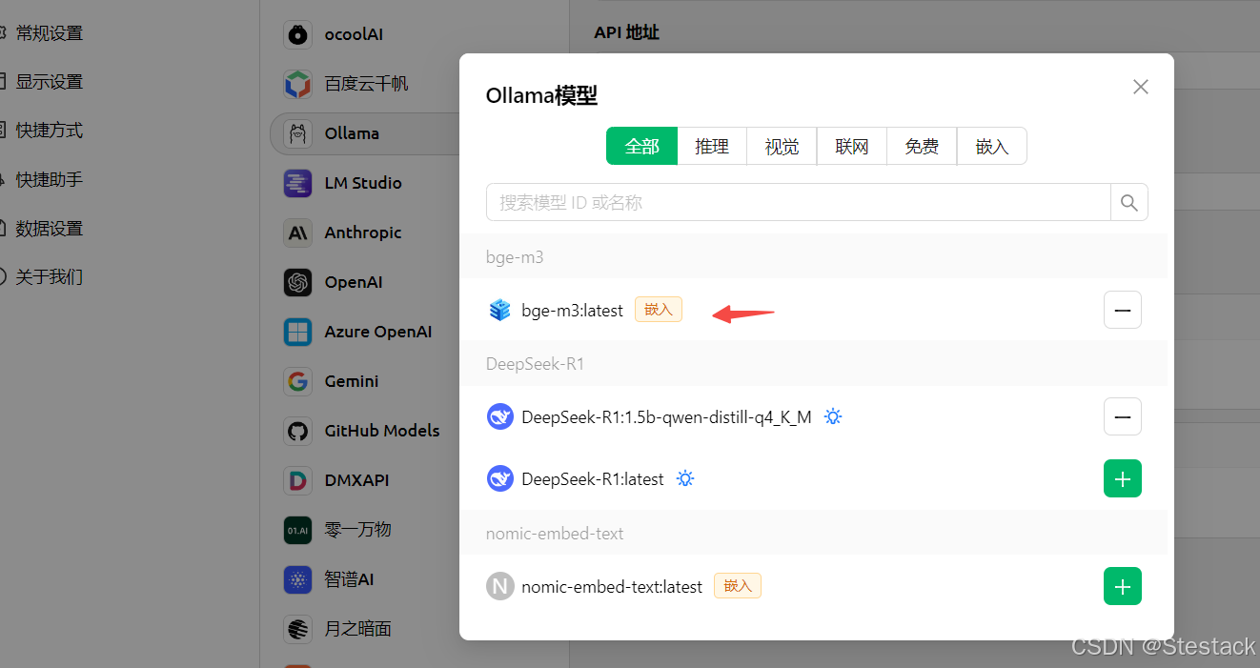Image resolution: width=1260 pixels, height=668 pixels.
Task: Switch to the 免费 filter tab
Action: click(922, 146)
